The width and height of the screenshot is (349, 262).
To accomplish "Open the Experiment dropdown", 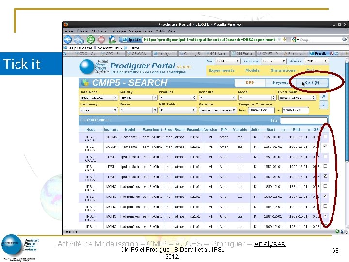I will (x=297, y=98).
